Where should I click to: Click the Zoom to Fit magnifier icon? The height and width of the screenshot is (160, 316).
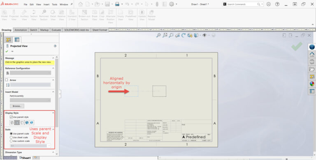click(158, 35)
